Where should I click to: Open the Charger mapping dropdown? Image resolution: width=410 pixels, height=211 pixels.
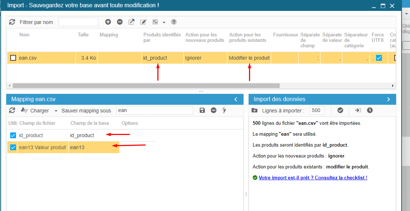pos(39,111)
